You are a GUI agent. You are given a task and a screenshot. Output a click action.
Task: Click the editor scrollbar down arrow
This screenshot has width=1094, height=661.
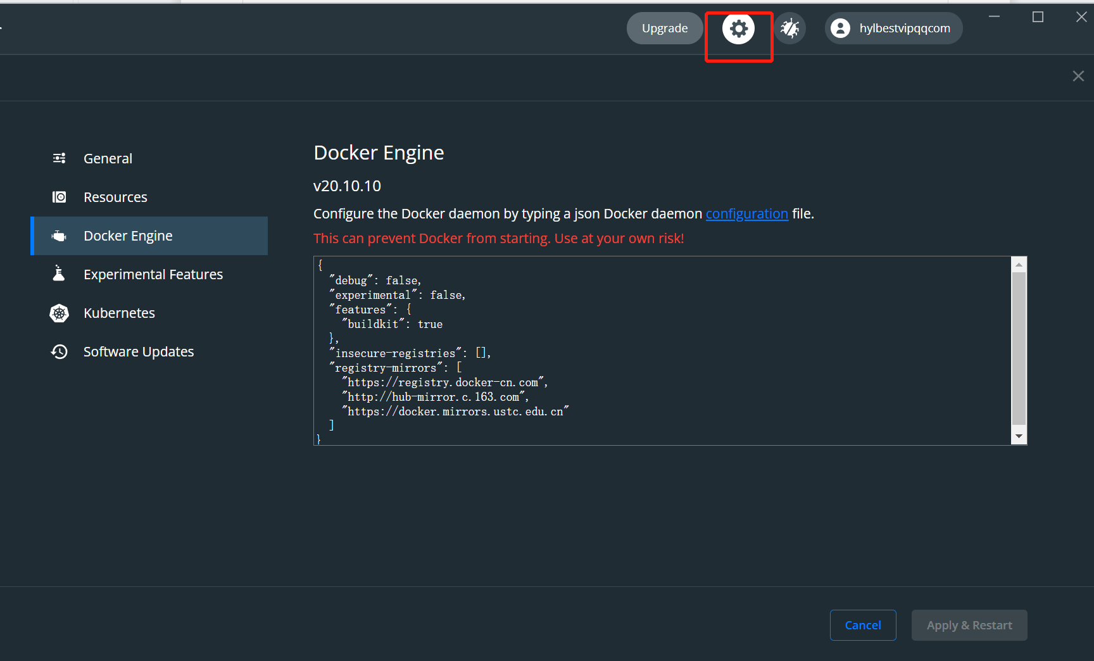tap(1019, 436)
